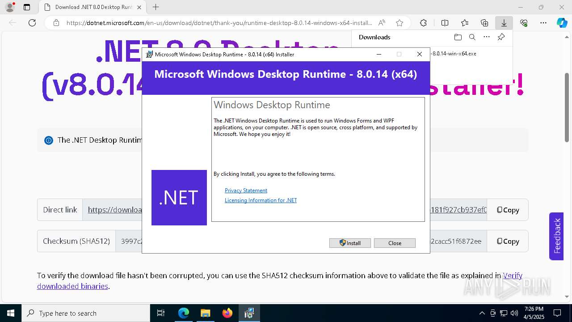Open the notification center icon
572x322 pixels.
point(557,313)
